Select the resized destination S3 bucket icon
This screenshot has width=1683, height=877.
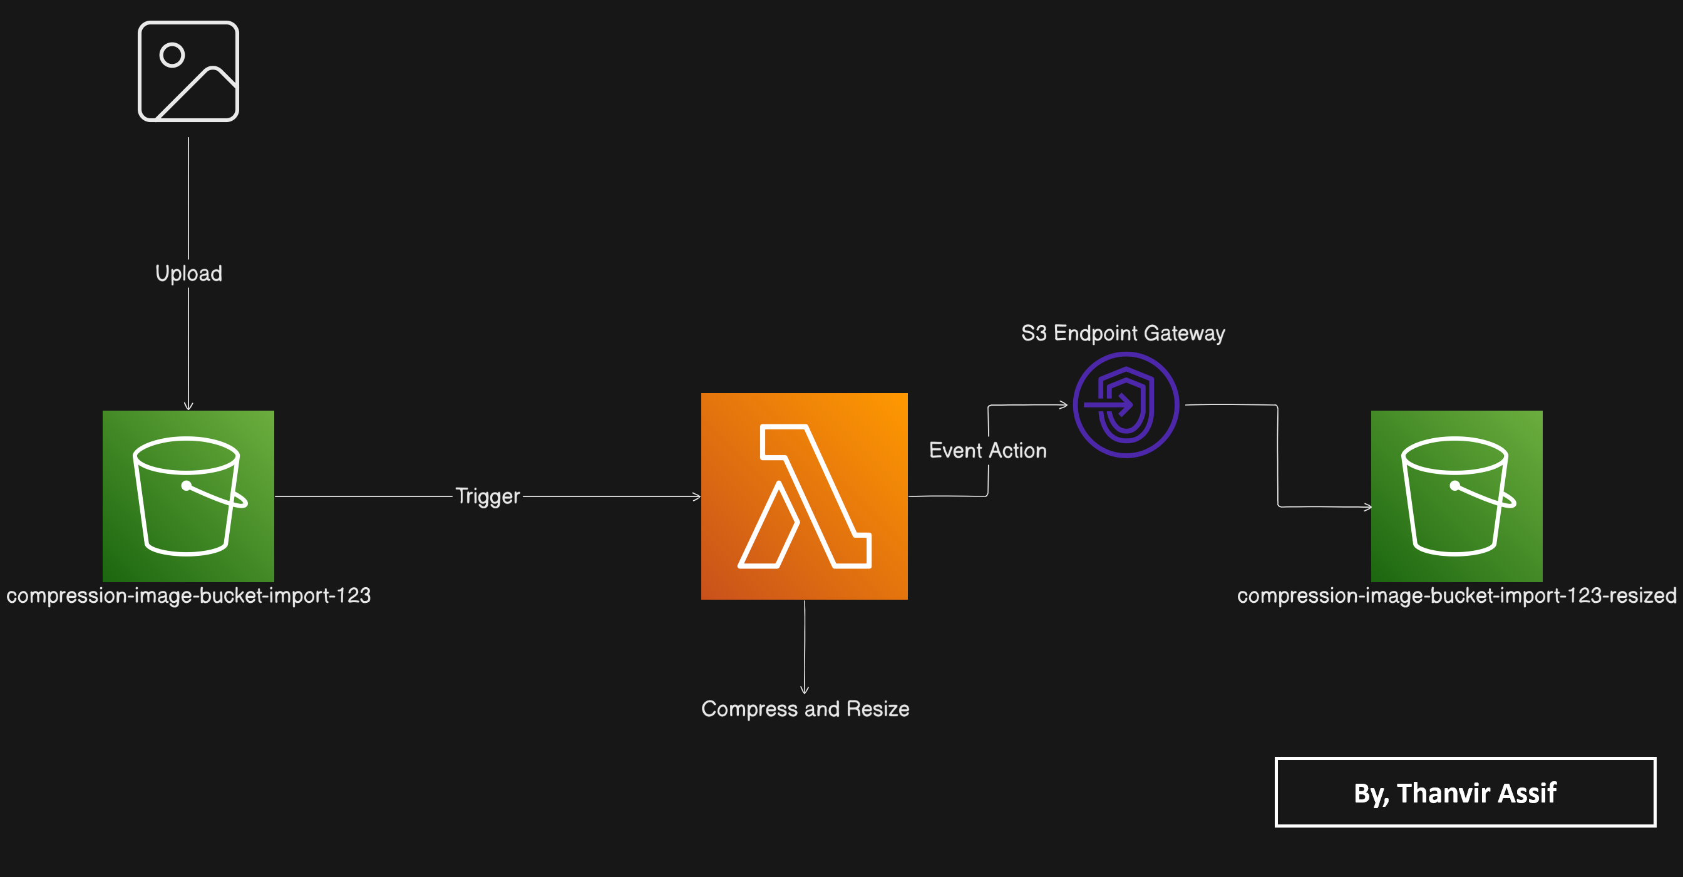coord(1456,496)
